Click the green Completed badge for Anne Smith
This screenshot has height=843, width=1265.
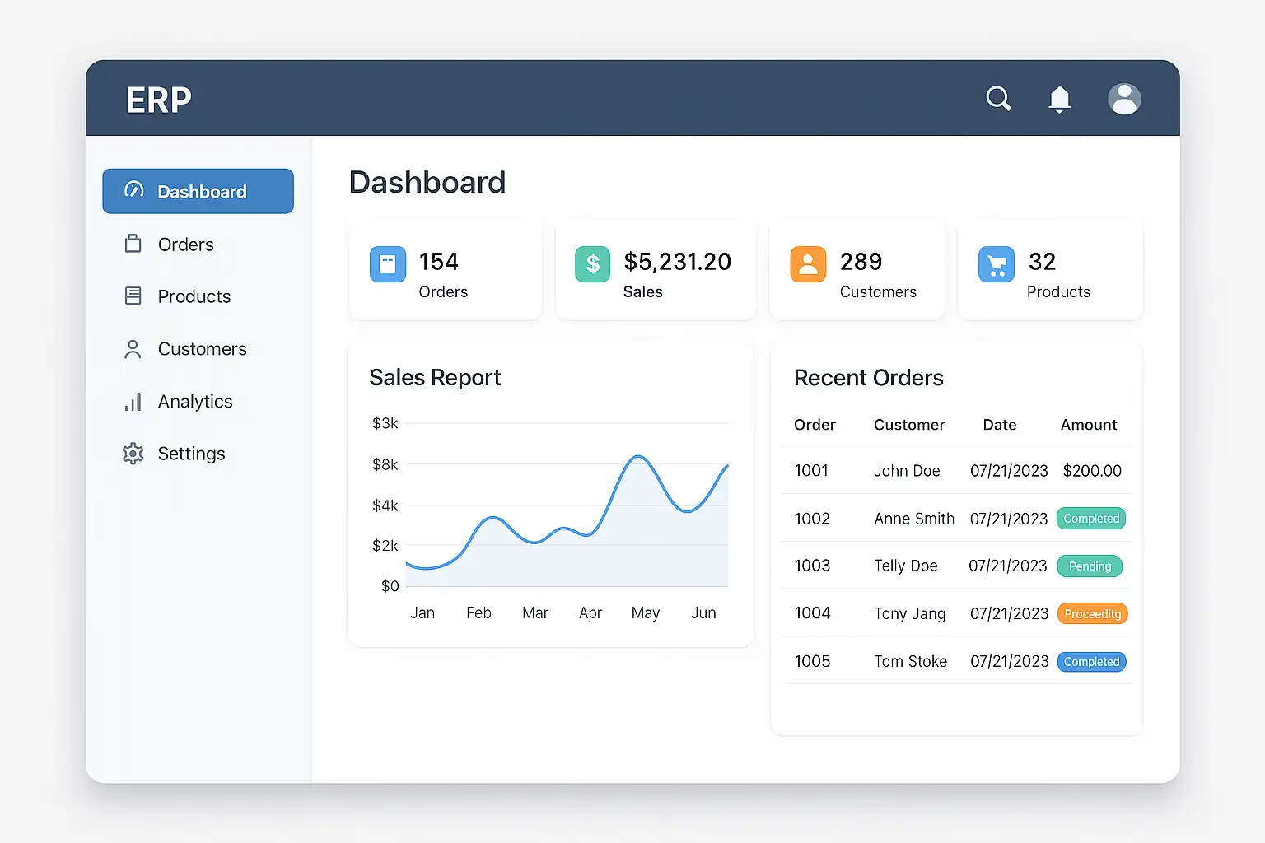[1091, 519]
